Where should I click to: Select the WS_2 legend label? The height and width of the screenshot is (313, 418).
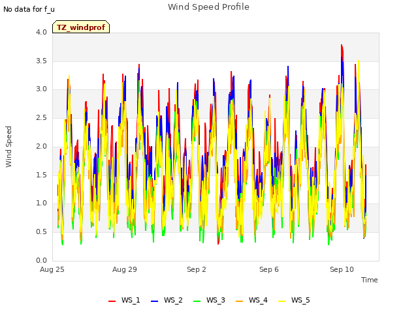(x=173, y=300)
